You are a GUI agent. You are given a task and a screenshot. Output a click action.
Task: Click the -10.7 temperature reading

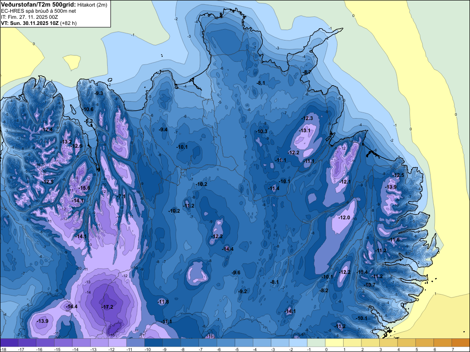click(x=369, y=285)
